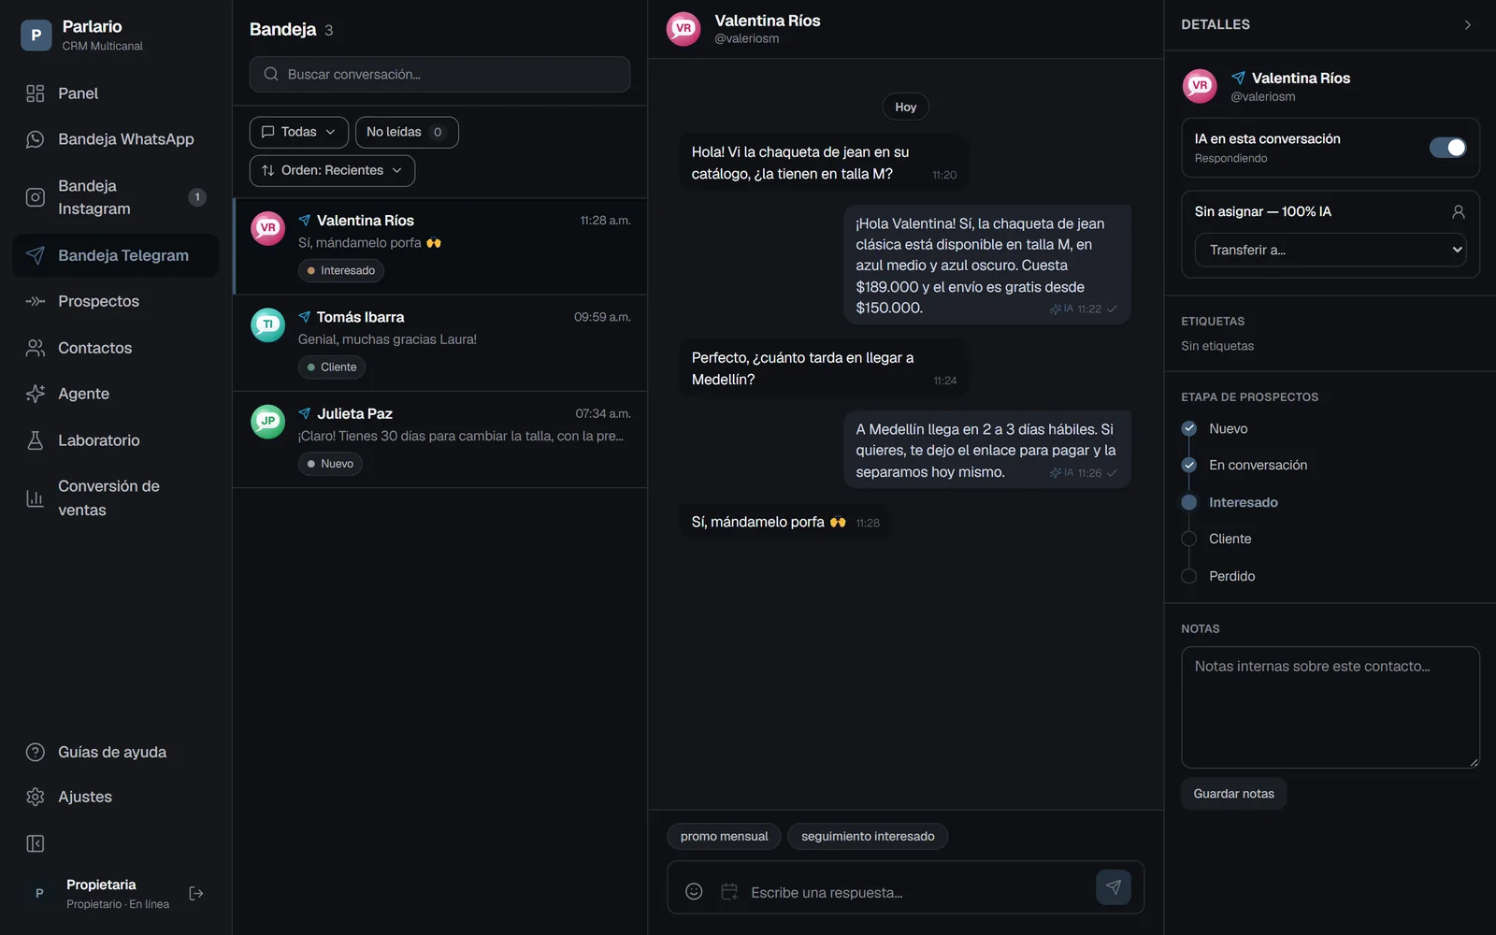Click the schedule calendar icon
Image resolution: width=1496 pixels, height=935 pixels.
point(729,892)
